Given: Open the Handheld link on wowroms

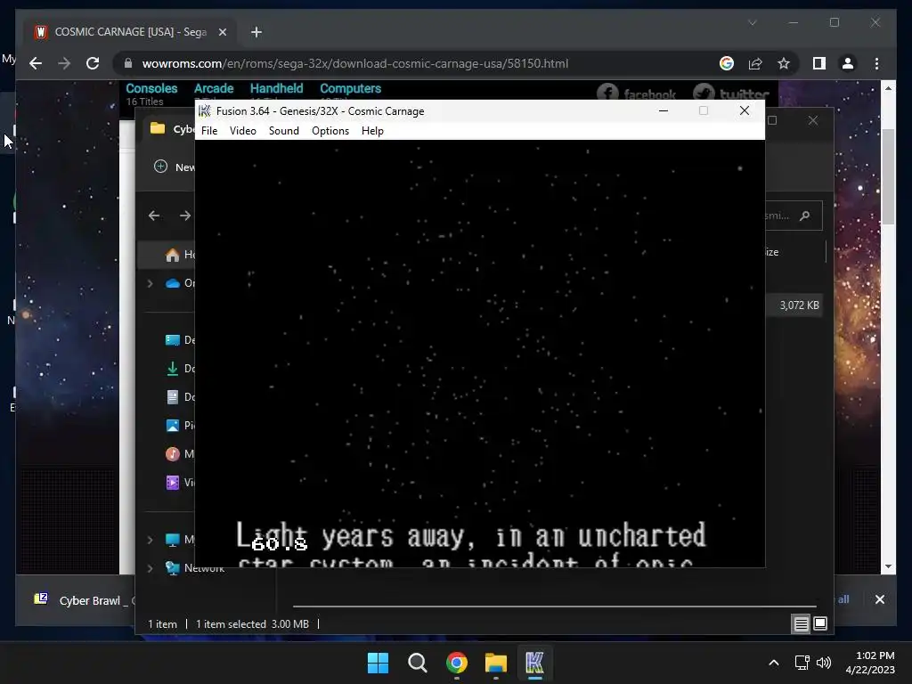Looking at the screenshot, I should pos(276,88).
